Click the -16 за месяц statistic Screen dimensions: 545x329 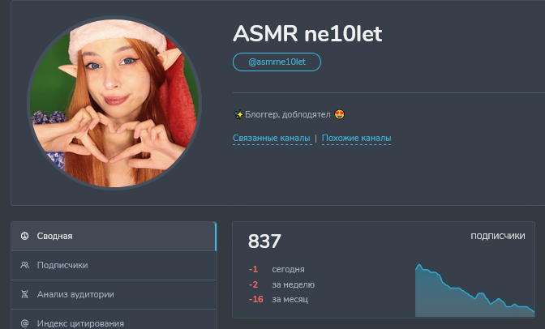coord(278,299)
